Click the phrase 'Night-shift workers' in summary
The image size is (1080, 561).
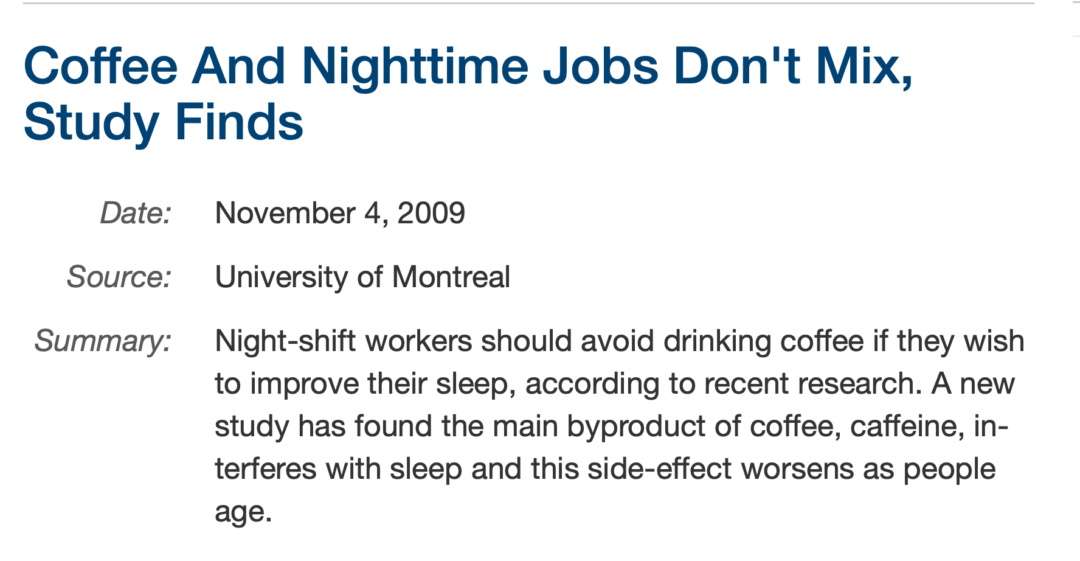344,341
